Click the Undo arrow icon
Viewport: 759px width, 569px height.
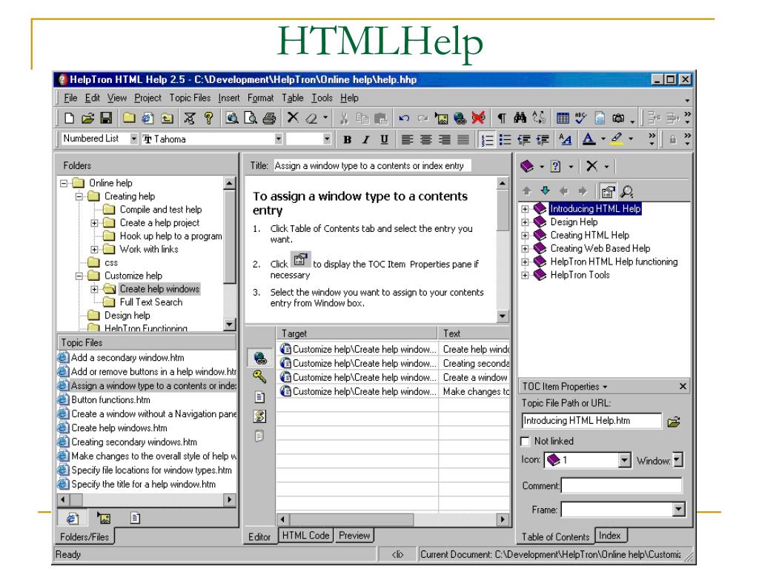[404, 118]
